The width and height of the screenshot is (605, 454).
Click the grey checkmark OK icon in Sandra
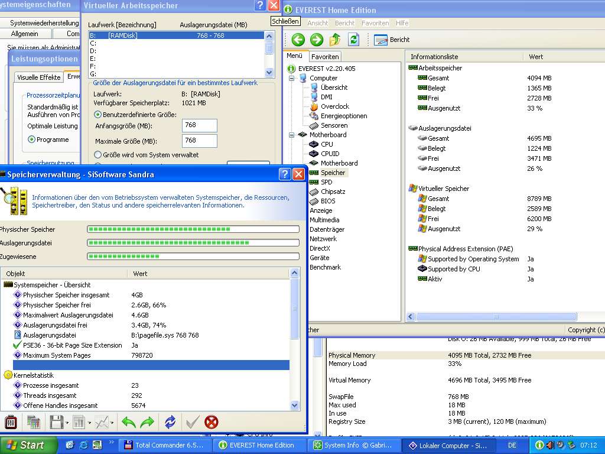(x=193, y=422)
